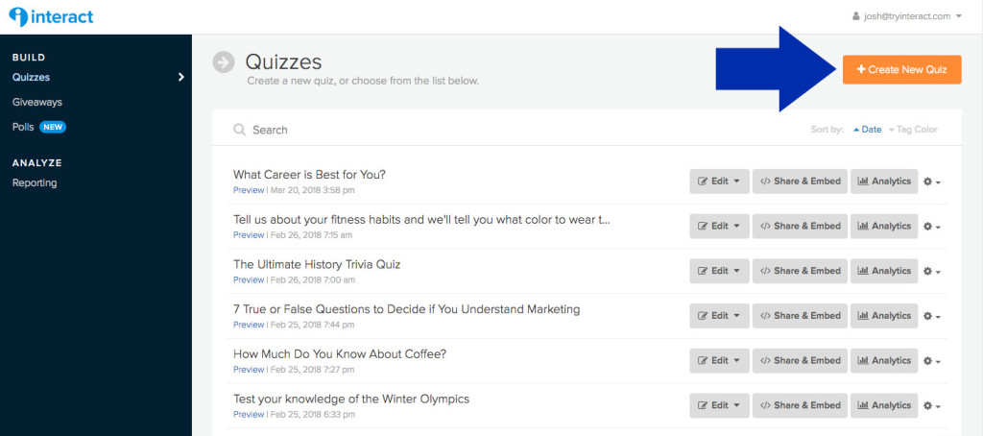Select title '7 True or False Questions'
Screen dimensions: 983x436
406,309
